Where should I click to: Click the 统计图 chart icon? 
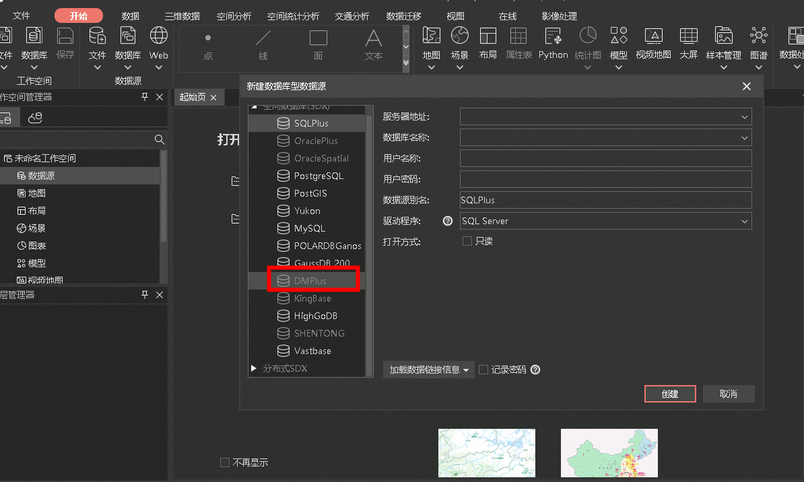click(x=588, y=36)
